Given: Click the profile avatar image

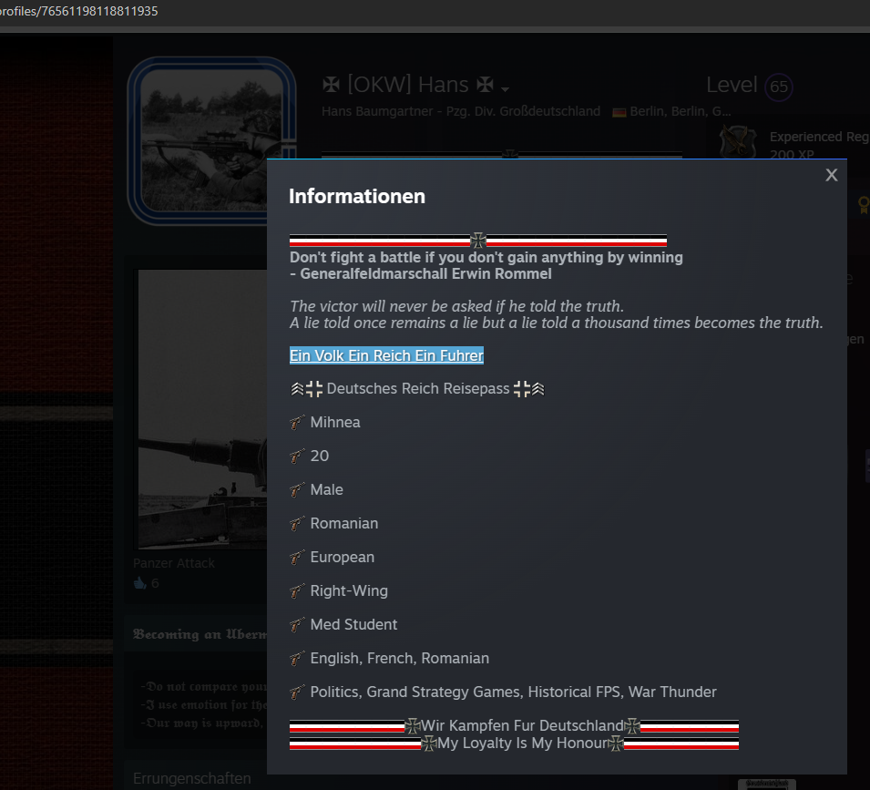Looking at the screenshot, I should (212, 140).
